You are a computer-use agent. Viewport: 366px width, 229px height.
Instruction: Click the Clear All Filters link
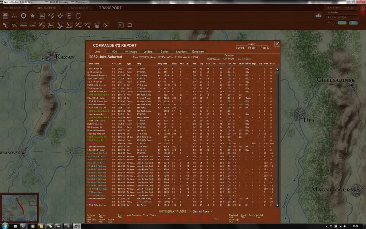pyautogui.click(x=201, y=211)
